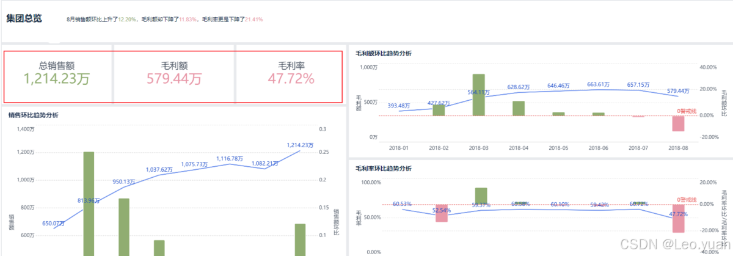Open the 毛利额 KPI card value 579.44万

[x=174, y=79]
